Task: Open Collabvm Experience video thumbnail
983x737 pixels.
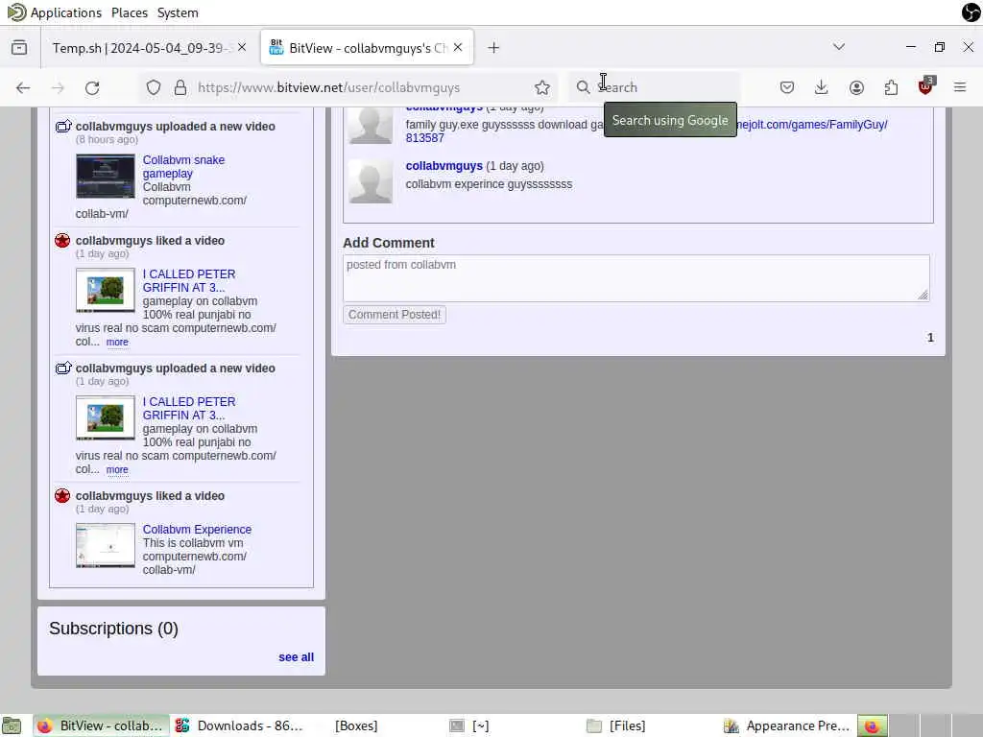Action: [106, 545]
